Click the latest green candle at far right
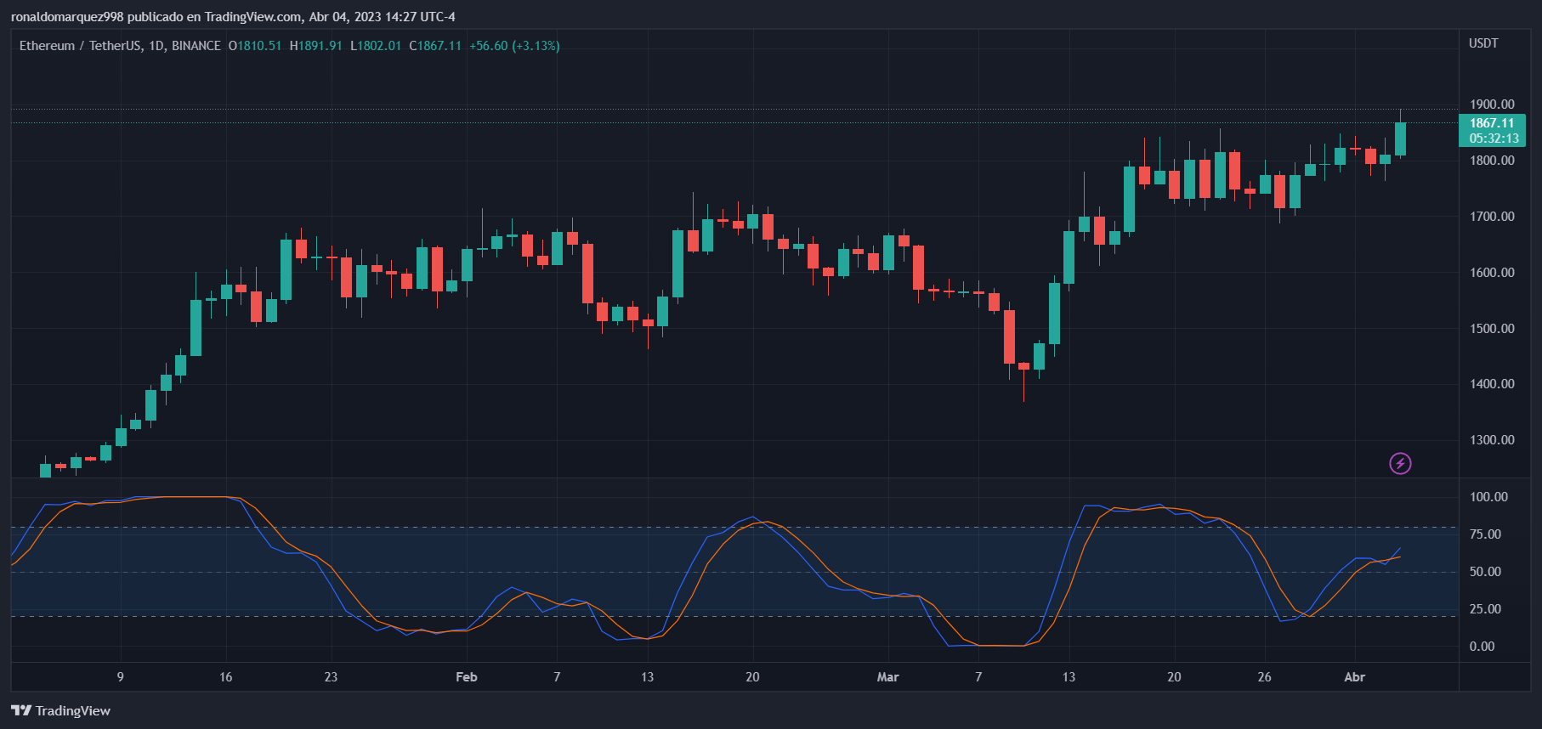This screenshot has height=729, width=1542. coord(1400,138)
